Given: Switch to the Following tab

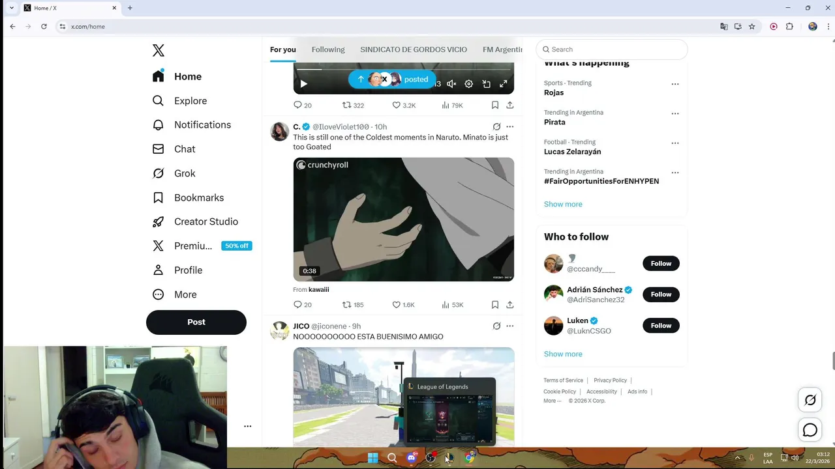Looking at the screenshot, I should pos(328,50).
